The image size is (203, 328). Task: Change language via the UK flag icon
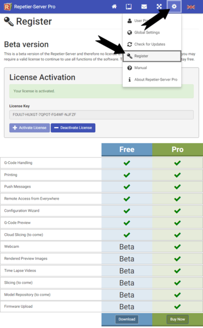[191, 7]
